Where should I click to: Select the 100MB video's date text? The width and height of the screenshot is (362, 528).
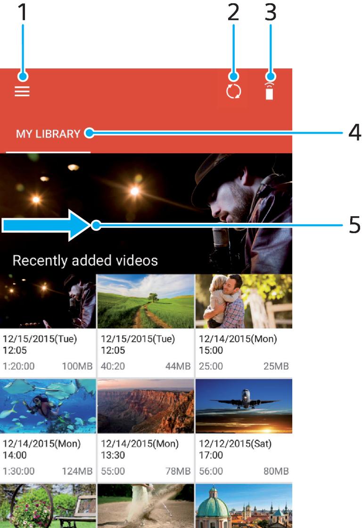40,344
